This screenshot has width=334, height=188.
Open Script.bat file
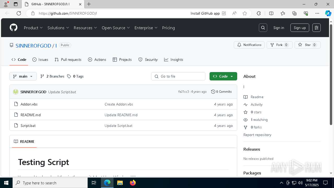pos(28,126)
